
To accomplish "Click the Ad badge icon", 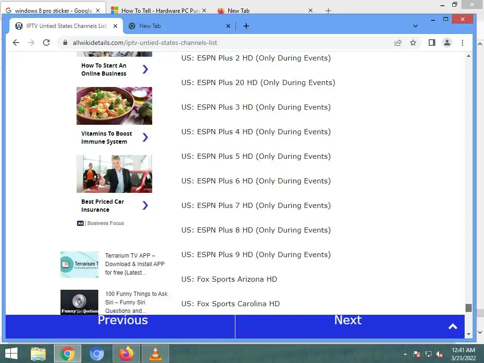I will 80,223.
